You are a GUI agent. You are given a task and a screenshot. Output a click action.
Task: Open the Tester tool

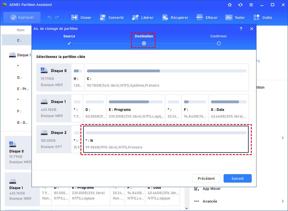coord(235,17)
